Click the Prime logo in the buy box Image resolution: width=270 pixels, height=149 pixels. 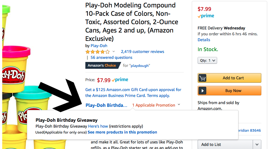(206, 16)
